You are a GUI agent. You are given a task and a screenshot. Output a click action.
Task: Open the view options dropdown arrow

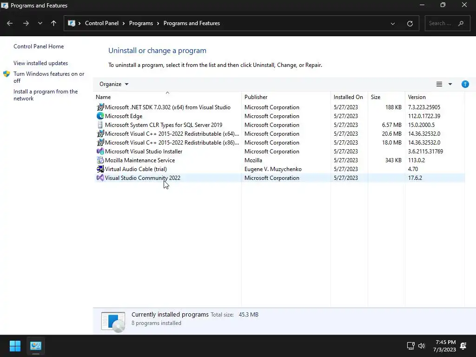point(450,84)
